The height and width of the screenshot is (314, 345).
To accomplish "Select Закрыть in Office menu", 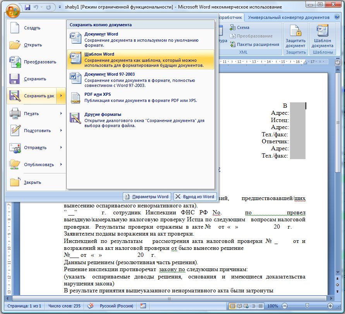I will 36,182.
